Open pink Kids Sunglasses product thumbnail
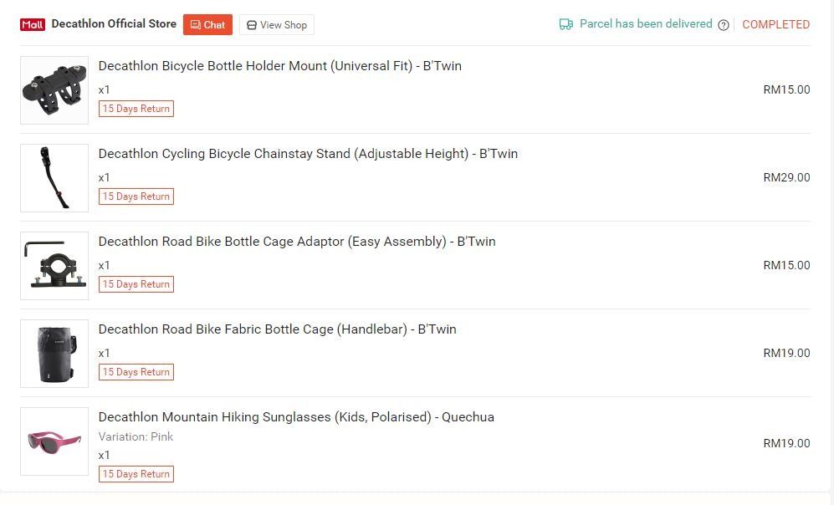 click(54, 441)
